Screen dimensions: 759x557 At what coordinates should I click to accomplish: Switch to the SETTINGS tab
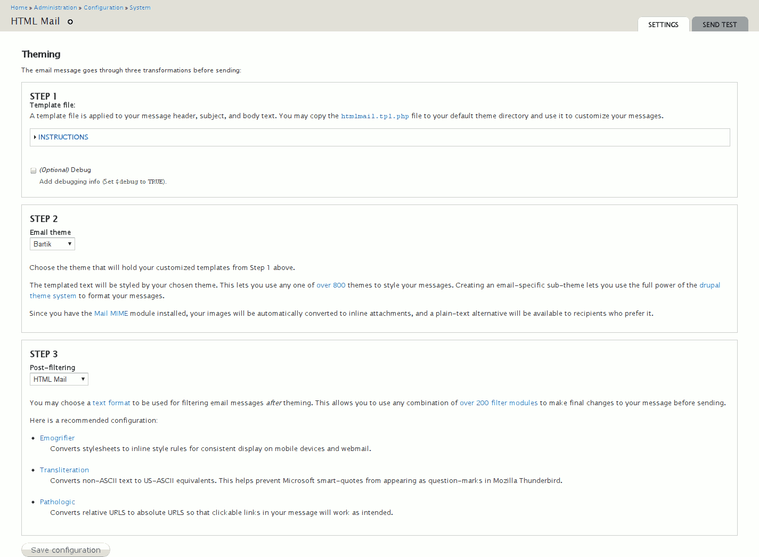pyautogui.click(x=663, y=24)
